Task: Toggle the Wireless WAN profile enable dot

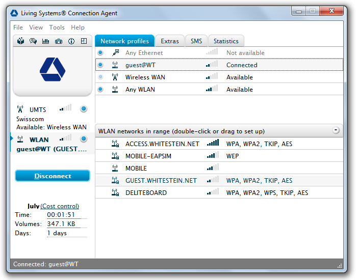Action: 100,77
